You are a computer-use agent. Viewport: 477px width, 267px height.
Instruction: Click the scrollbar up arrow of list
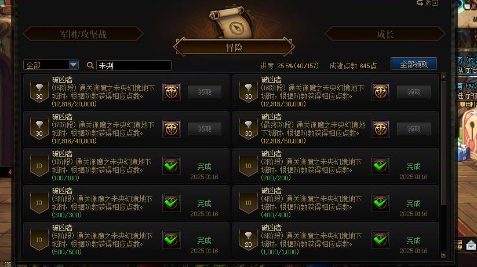pos(443,77)
